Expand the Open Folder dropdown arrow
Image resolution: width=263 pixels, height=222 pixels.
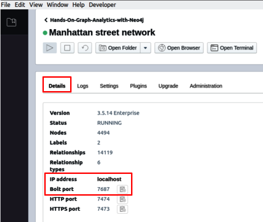145,48
